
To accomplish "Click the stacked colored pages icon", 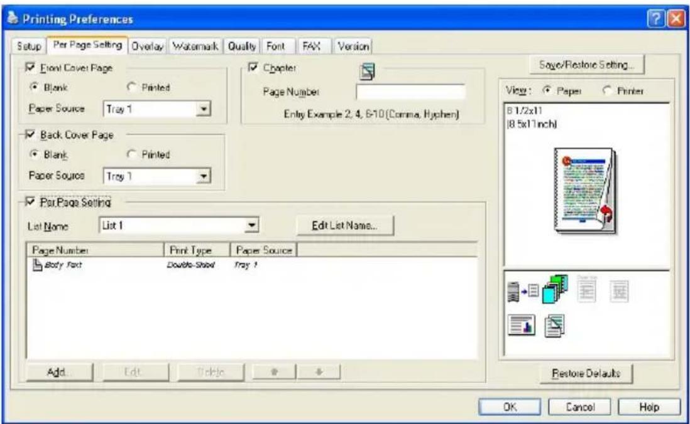I will tap(555, 289).
